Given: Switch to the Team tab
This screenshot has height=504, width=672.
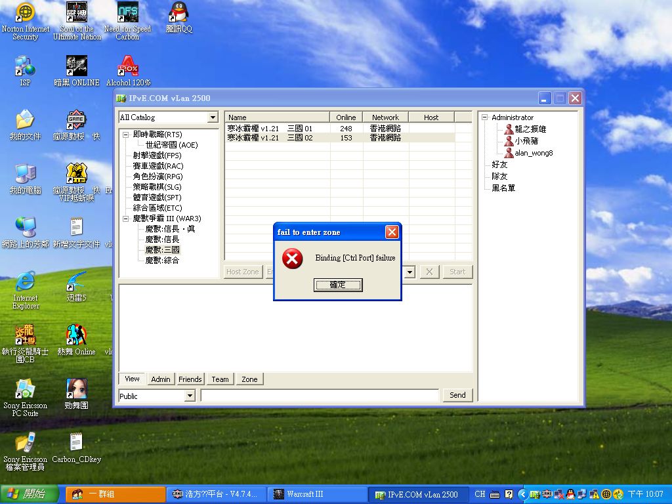Looking at the screenshot, I should [x=220, y=379].
